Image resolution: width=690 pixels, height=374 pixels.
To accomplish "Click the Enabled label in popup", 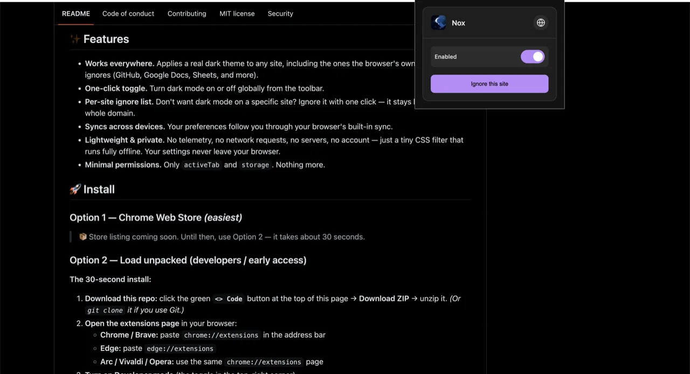I will (x=445, y=57).
